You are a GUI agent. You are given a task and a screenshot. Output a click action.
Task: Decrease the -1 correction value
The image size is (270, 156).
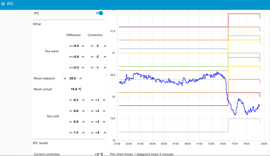tap(92, 68)
